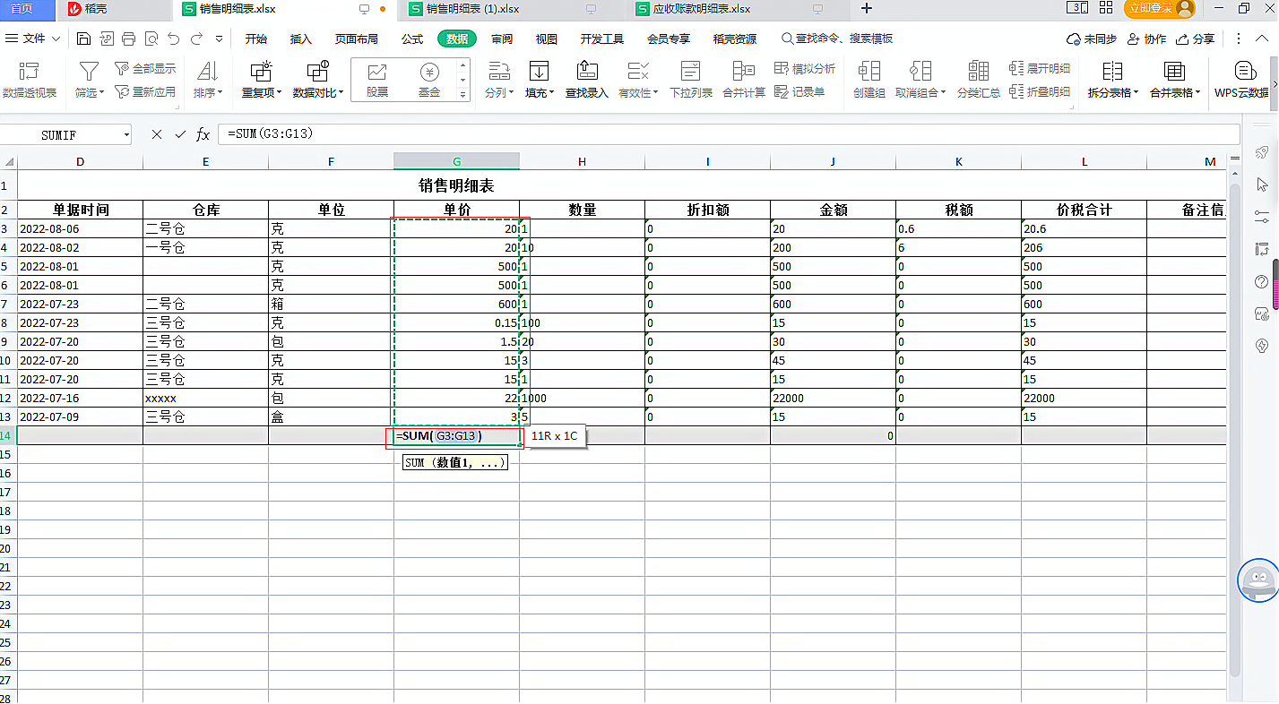Click the 合并表格 merge tables icon

pyautogui.click(x=1174, y=72)
